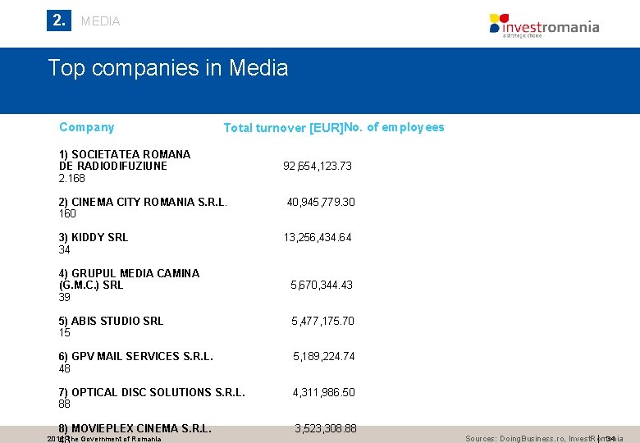This screenshot has height=443, width=640.
Task: Click turnover value 40,945,779.30
Action: pyautogui.click(x=321, y=202)
